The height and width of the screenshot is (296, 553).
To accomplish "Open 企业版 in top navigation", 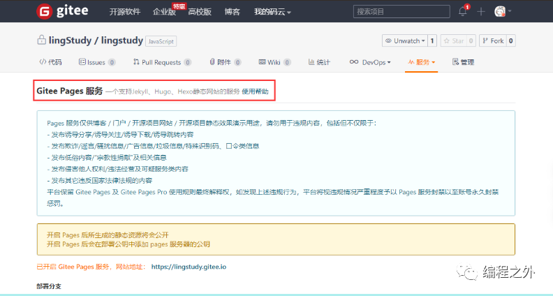I will [164, 12].
